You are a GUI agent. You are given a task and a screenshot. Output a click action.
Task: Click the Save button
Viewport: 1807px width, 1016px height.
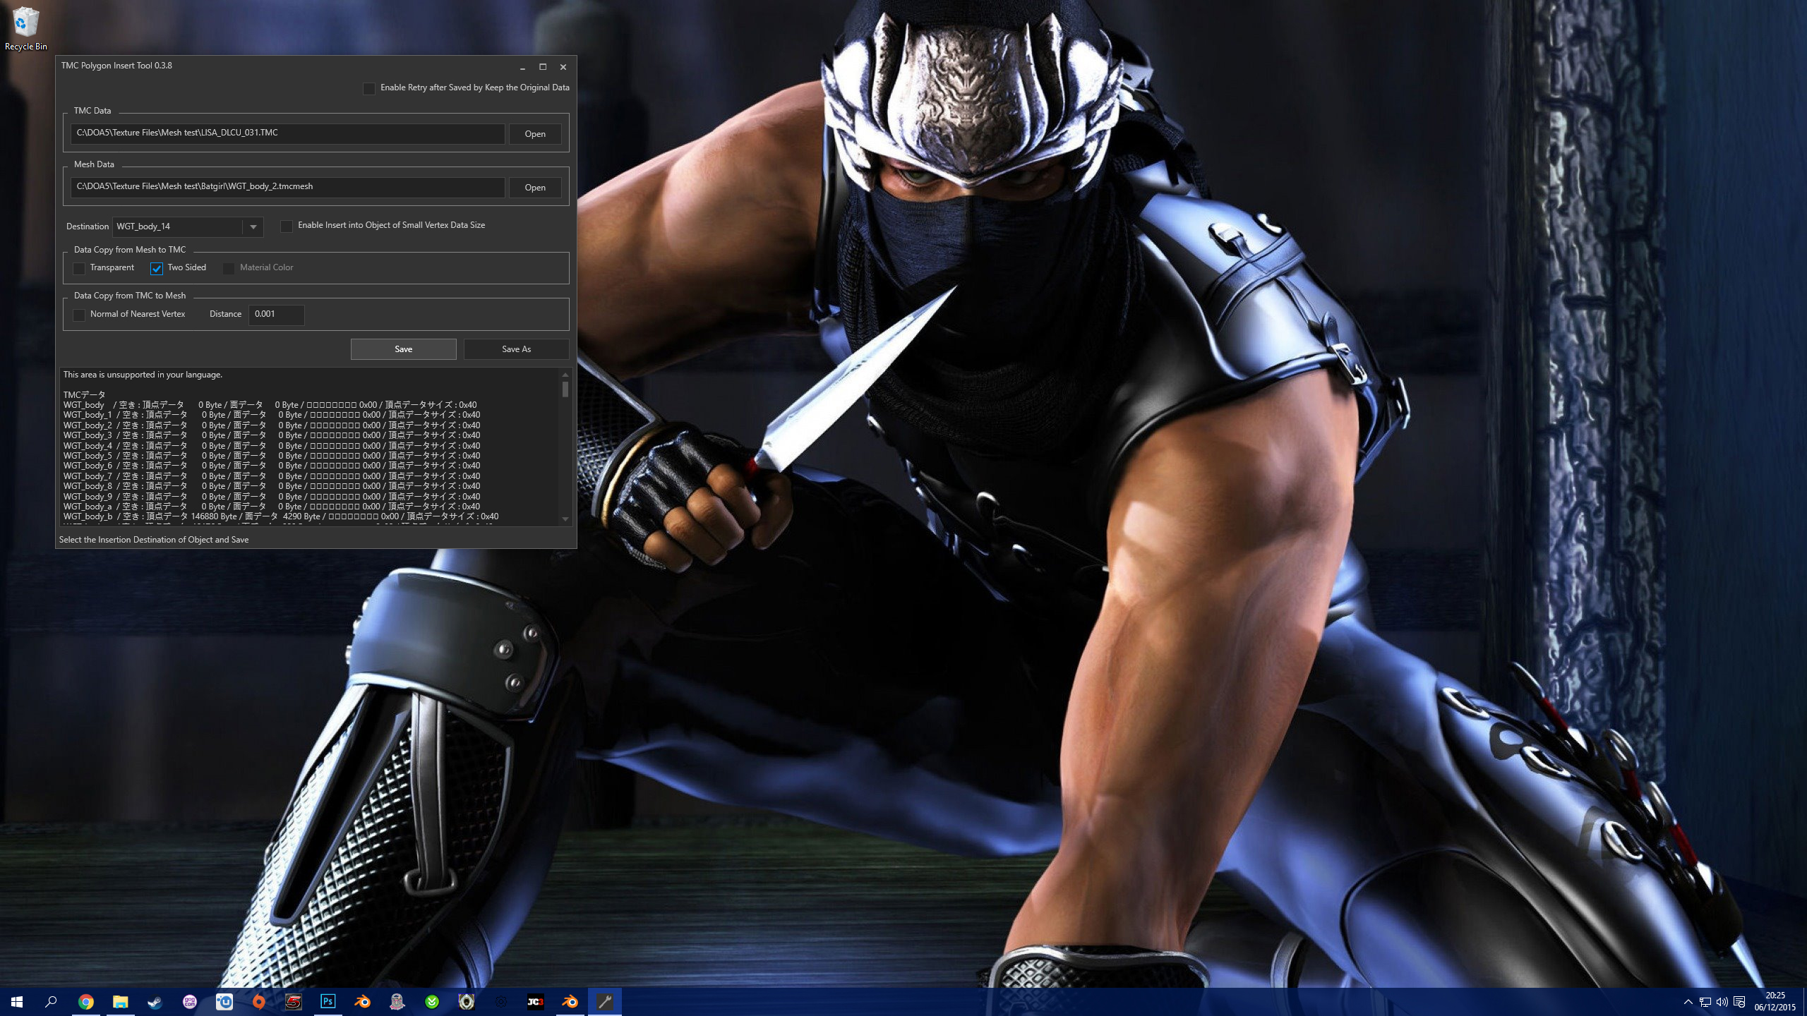click(403, 349)
